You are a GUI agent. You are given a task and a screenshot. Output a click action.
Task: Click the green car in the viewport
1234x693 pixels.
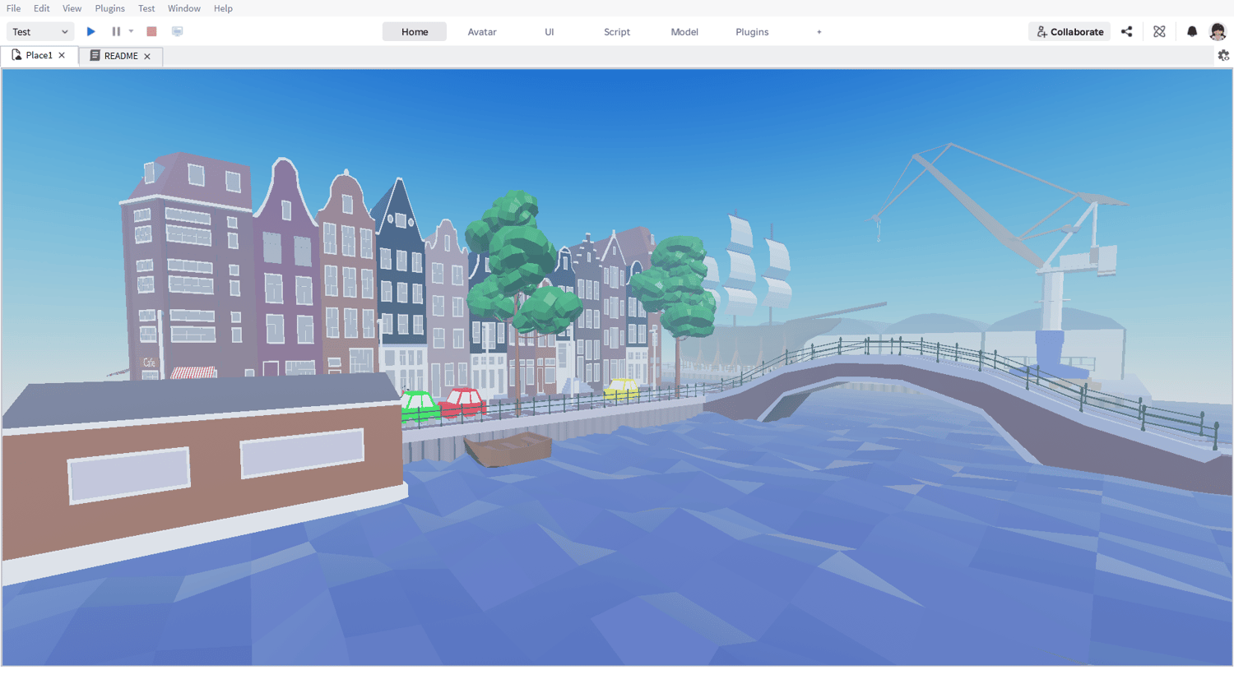coord(420,406)
